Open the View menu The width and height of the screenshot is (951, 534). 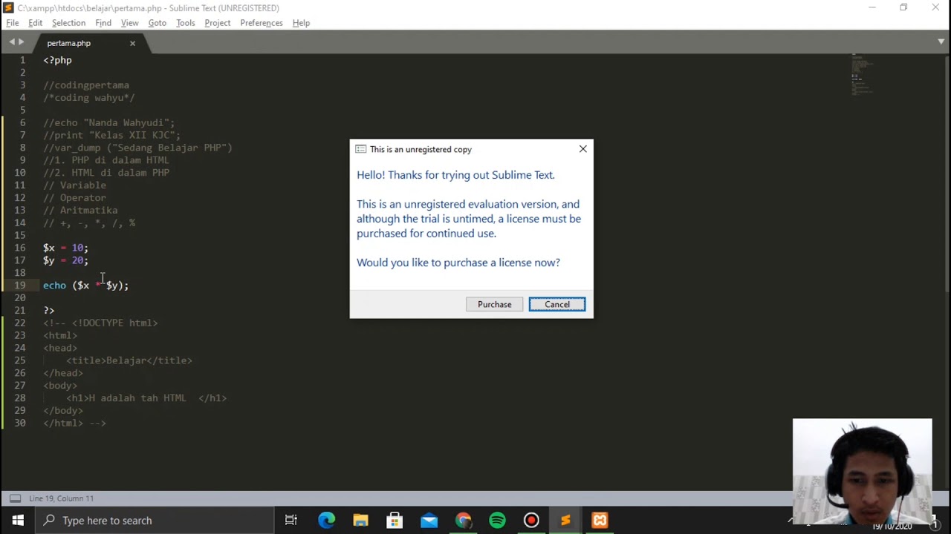pyautogui.click(x=129, y=23)
